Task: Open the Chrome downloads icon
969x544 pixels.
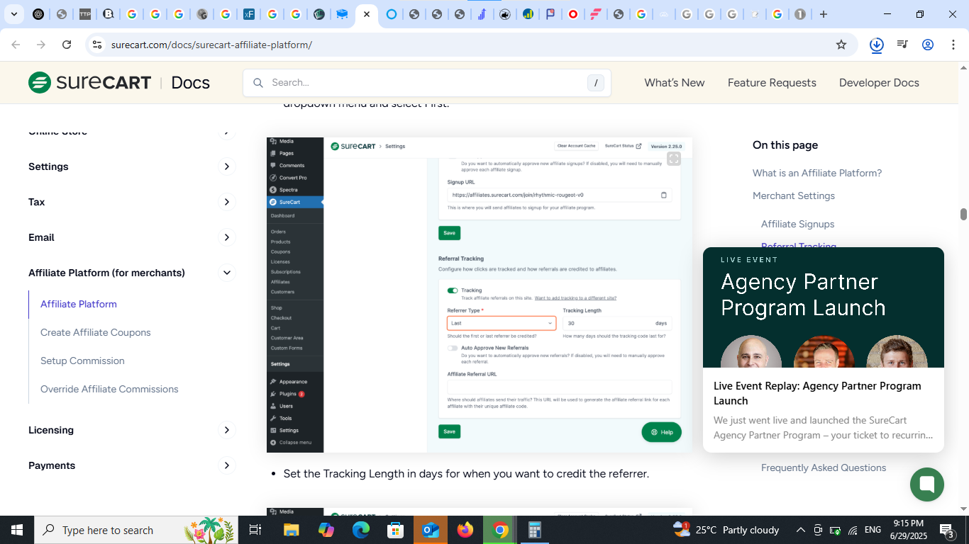Action: (877, 45)
